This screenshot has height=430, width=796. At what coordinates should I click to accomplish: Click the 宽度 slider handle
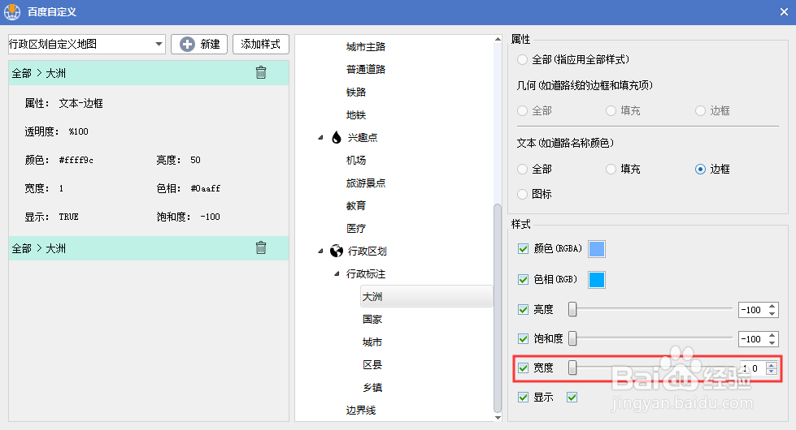click(572, 368)
